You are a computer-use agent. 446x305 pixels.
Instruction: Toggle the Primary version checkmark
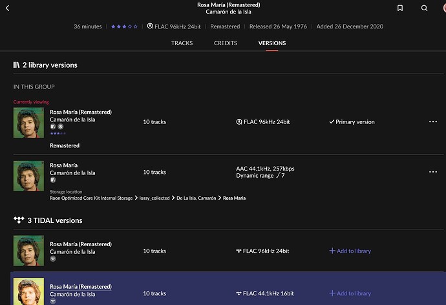pyautogui.click(x=332, y=121)
